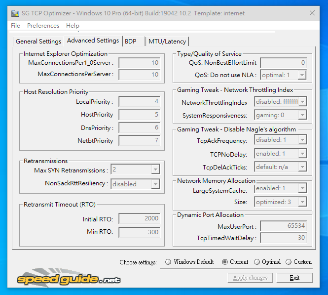
Task: Click the 'Retransmissions' group label
Action: 45,161
